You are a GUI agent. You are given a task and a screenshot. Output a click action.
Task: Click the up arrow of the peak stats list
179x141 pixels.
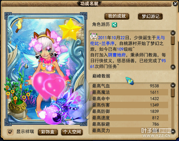coord(173,85)
